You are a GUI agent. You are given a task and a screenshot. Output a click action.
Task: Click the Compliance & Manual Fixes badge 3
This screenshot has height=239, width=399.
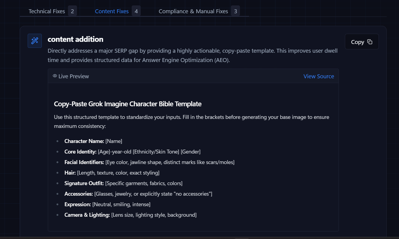coord(235,11)
